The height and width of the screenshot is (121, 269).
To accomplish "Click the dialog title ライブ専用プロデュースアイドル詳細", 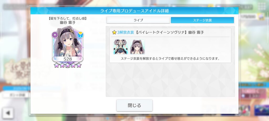I will (x=134, y=11).
